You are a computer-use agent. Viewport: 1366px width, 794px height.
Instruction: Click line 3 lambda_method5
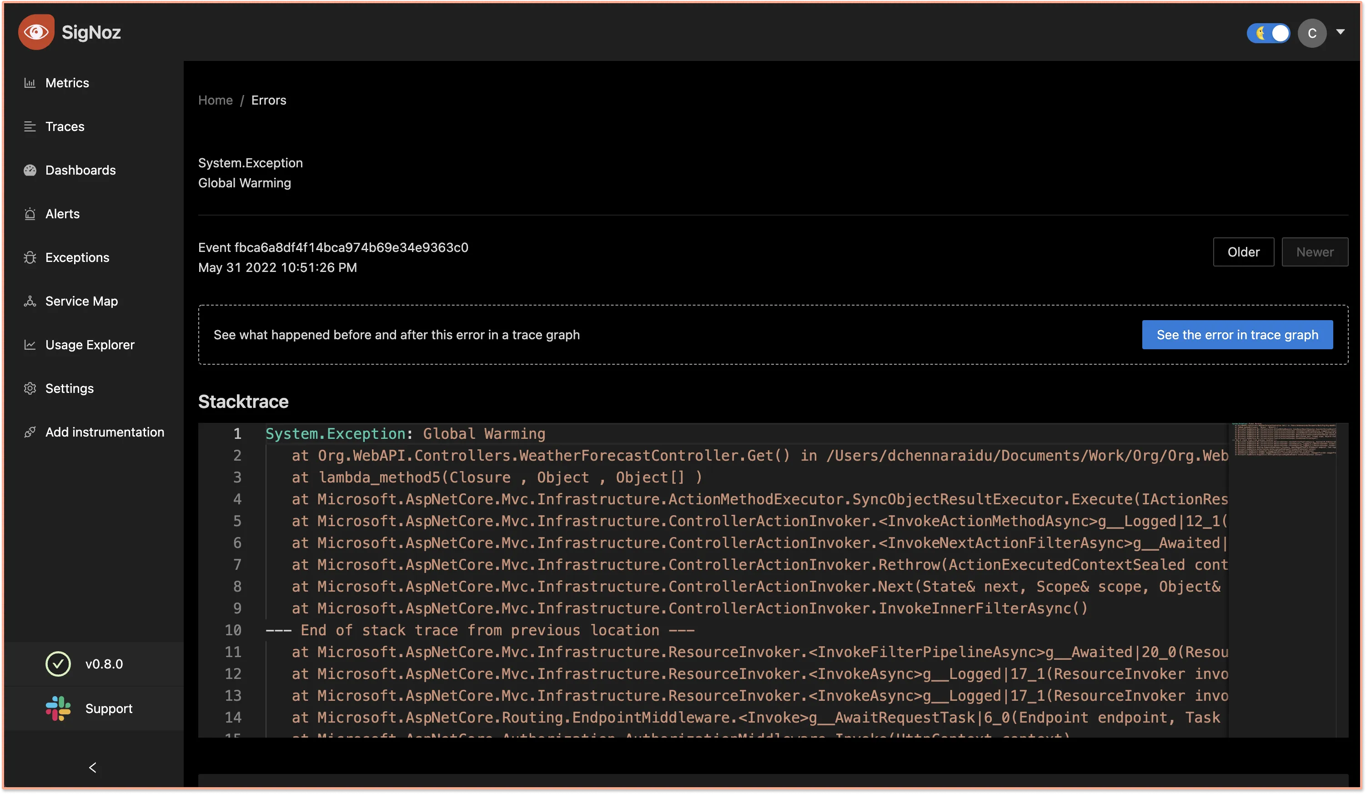(x=497, y=477)
